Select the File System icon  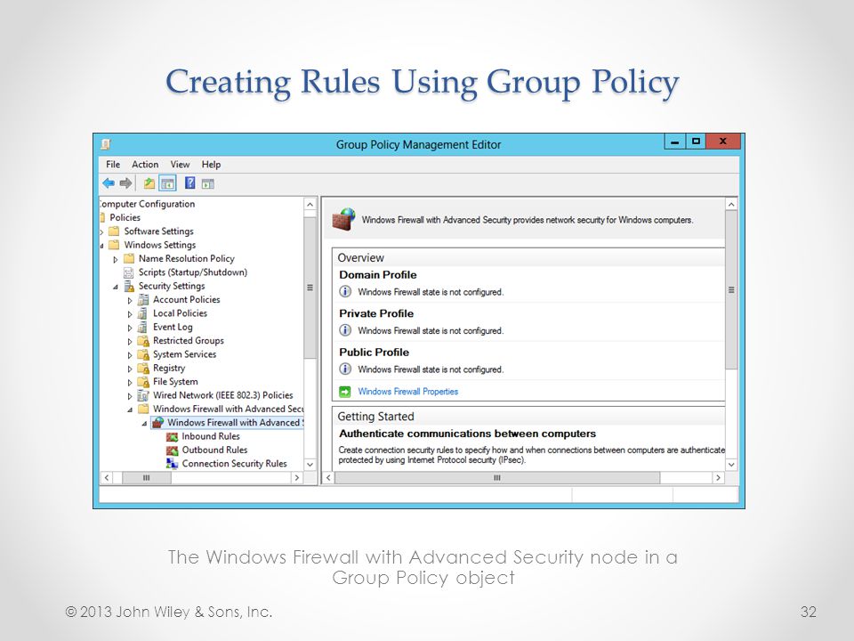click(143, 382)
